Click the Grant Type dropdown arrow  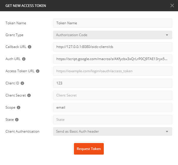tap(167, 35)
